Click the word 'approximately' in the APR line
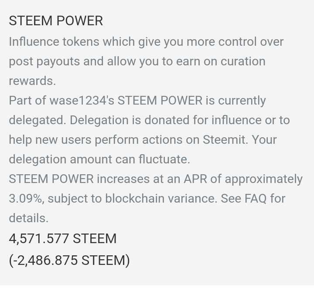 263,179
